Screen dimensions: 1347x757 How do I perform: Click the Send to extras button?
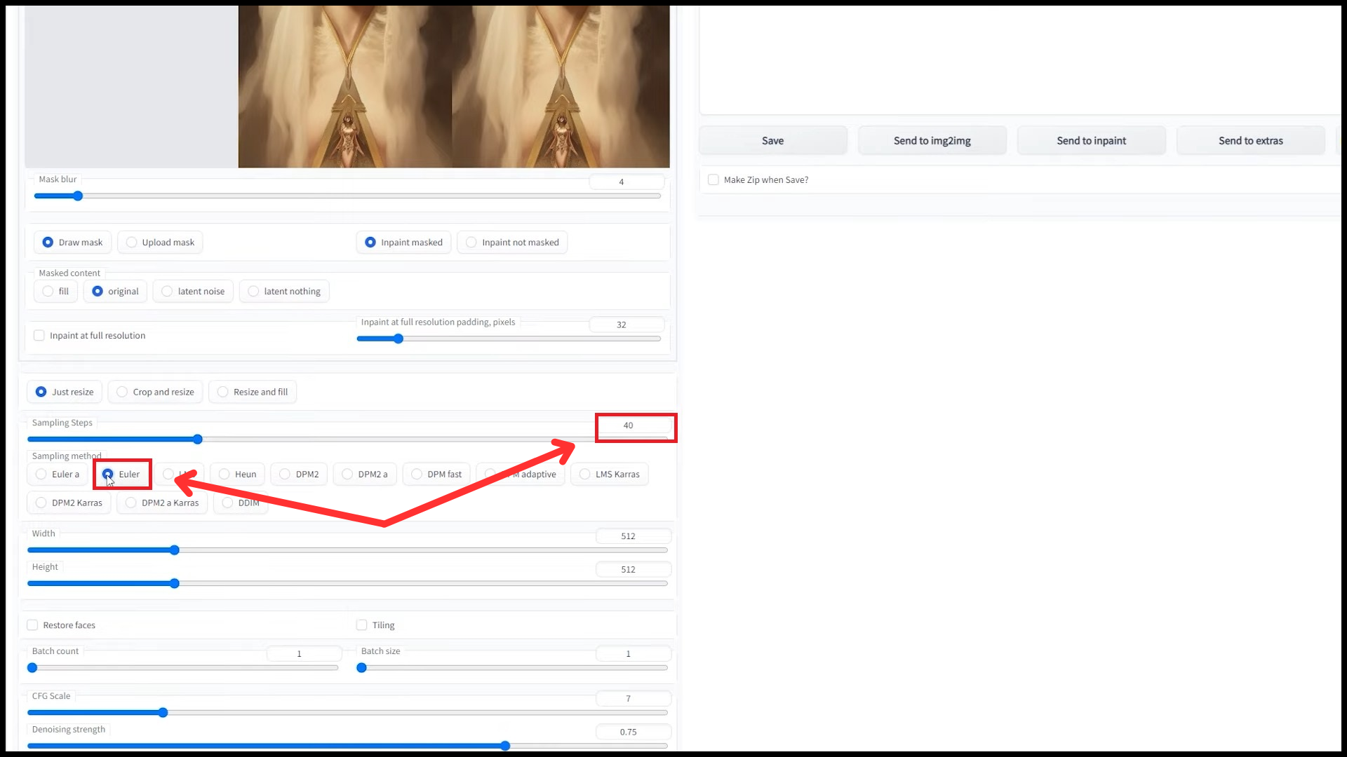pyautogui.click(x=1250, y=141)
